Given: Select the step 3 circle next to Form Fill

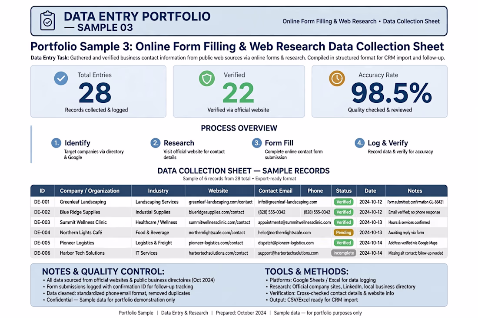Looking at the screenshot, I should (257, 143).
